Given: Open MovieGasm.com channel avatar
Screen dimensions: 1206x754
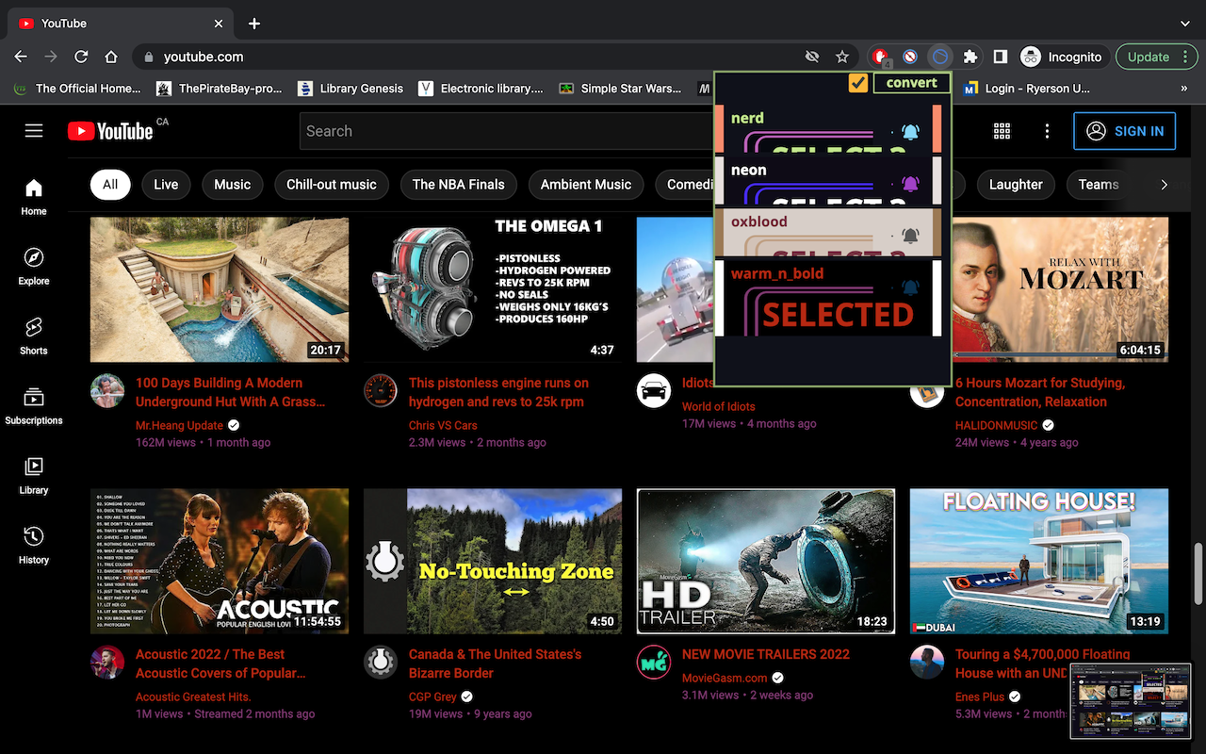Looking at the screenshot, I should pyautogui.click(x=654, y=662).
